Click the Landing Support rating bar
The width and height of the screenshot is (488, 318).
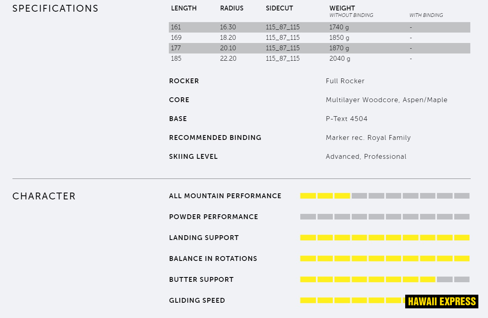click(385, 238)
